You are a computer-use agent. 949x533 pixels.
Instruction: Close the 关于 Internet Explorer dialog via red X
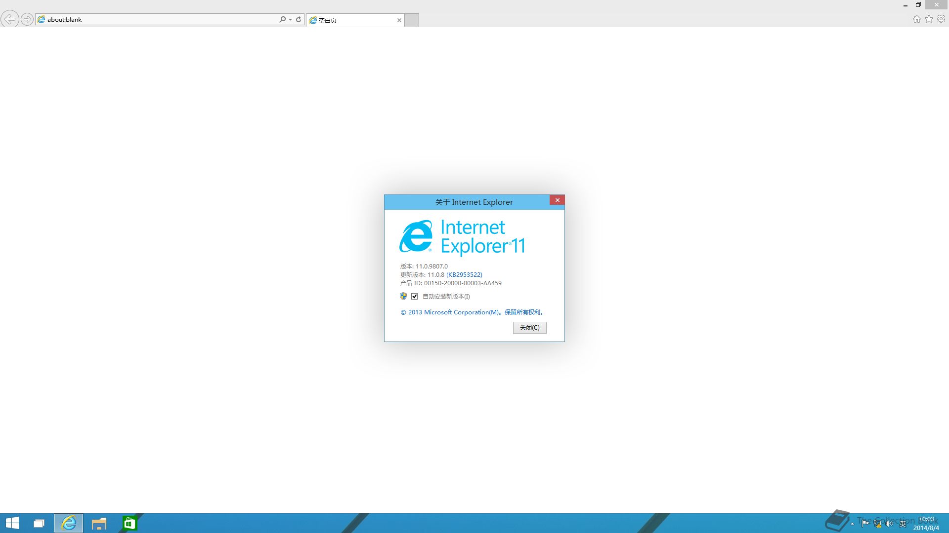point(557,200)
